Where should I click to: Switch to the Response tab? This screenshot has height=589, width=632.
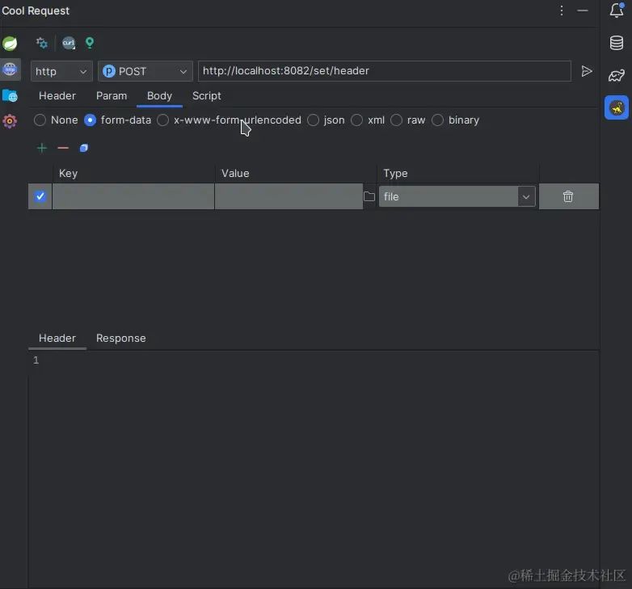pos(121,338)
